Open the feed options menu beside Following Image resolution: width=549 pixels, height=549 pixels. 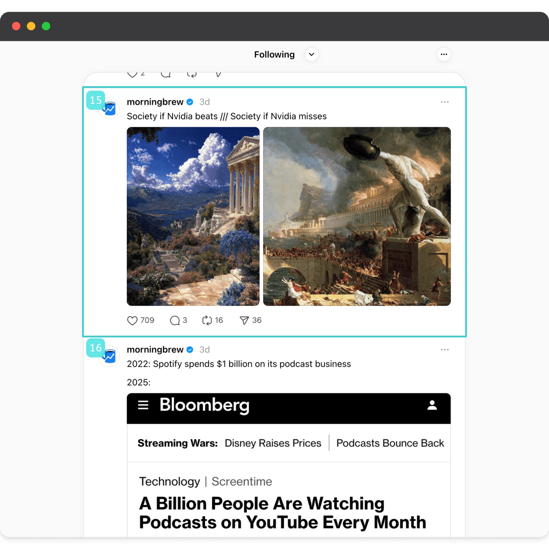tap(444, 54)
